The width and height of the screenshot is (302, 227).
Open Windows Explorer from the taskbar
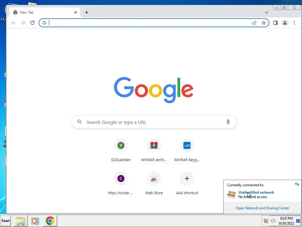[21, 220]
